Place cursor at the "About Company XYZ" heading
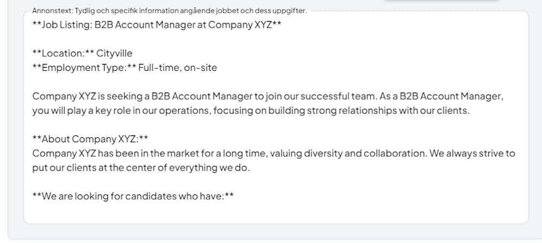The width and height of the screenshot is (542, 243). click(91, 139)
